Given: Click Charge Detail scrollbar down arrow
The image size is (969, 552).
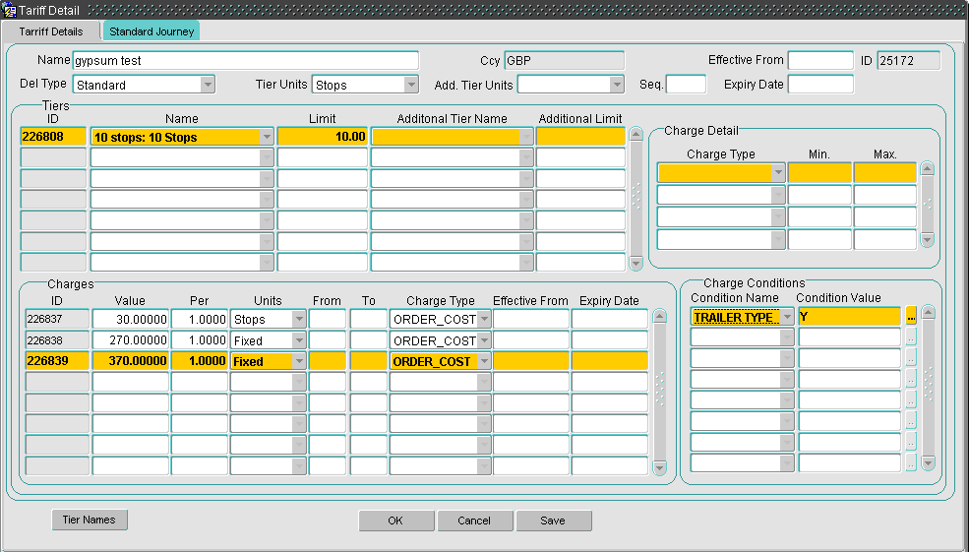Looking at the screenshot, I should click(x=927, y=239).
